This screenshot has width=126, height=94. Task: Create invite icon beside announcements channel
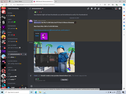25,54
